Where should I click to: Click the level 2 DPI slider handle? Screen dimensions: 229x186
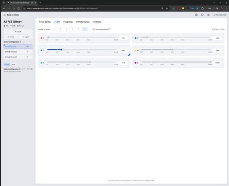click(147, 37)
